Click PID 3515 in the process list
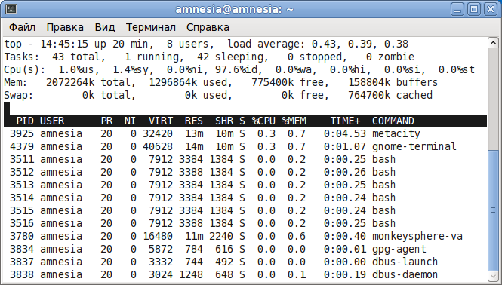The width and height of the screenshot is (502, 285). [22, 210]
